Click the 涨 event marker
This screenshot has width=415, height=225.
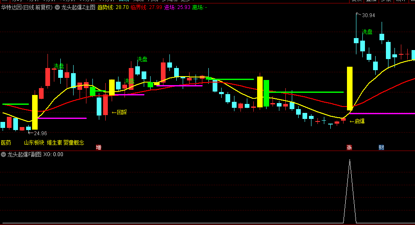click(x=350, y=148)
